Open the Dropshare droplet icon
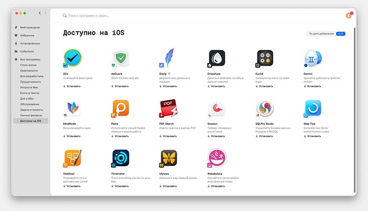368x211 pixels. tap(217, 58)
